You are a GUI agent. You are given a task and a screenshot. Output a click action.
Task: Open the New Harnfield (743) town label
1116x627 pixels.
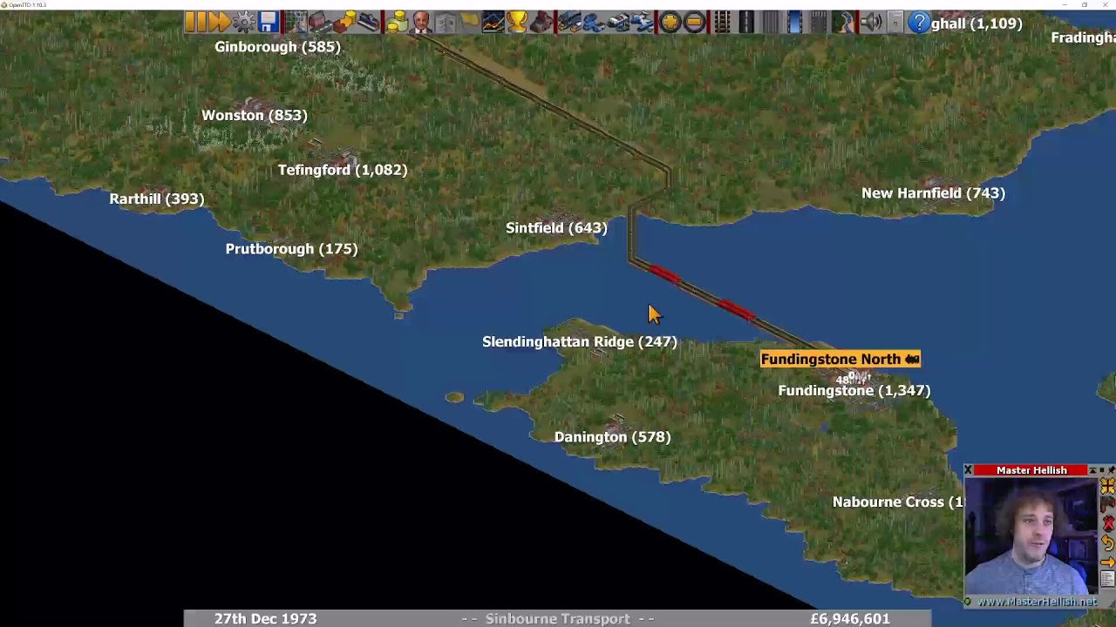[933, 192]
